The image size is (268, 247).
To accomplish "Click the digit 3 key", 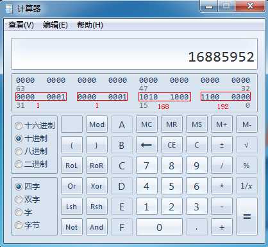I will 197,207.
